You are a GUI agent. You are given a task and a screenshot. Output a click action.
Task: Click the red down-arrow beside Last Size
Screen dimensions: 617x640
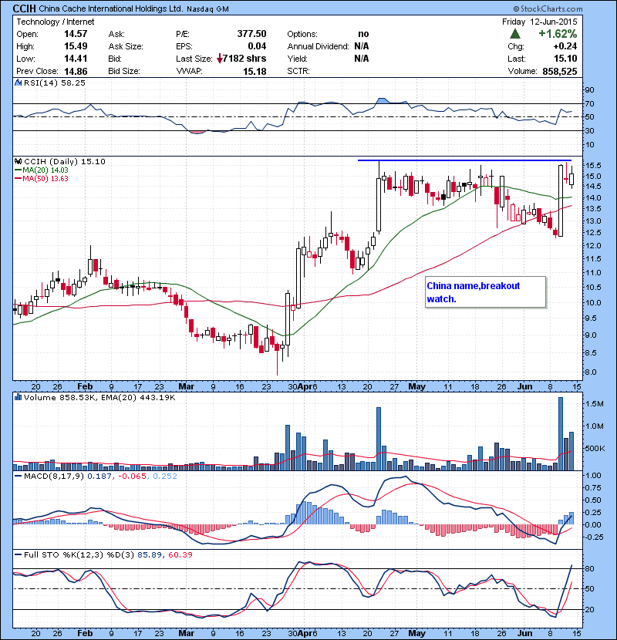click(x=220, y=59)
